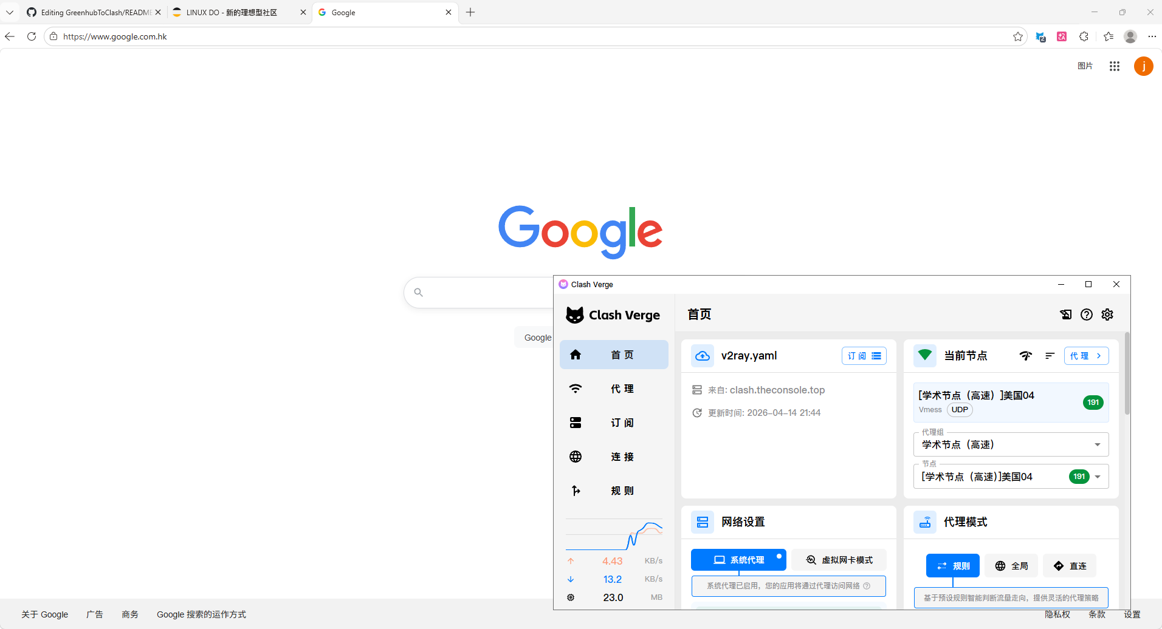Click the 订阅 button in v2ray.yaml card
Image resolution: width=1162 pixels, height=629 pixels.
(x=864, y=356)
